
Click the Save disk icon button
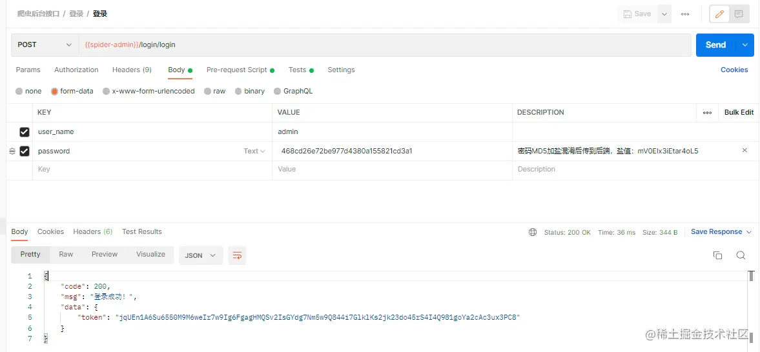point(637,14)
